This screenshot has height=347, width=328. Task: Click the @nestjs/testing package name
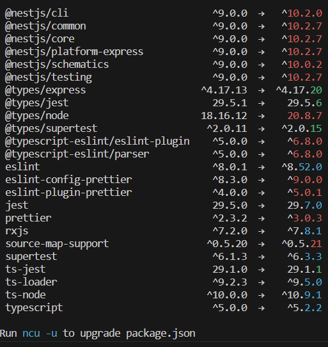[x=48, y=77]
